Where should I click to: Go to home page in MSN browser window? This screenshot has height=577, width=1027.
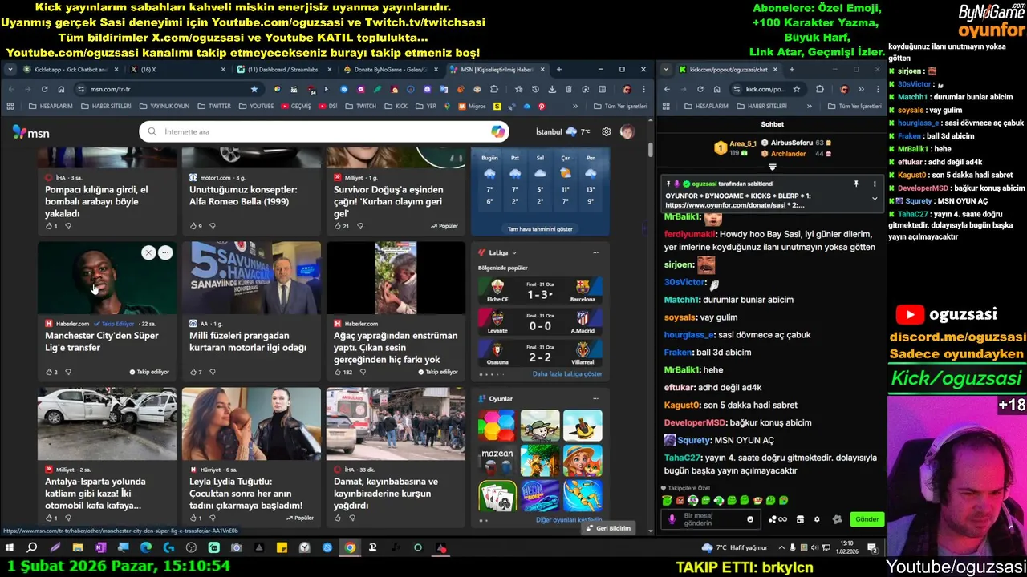61,89
